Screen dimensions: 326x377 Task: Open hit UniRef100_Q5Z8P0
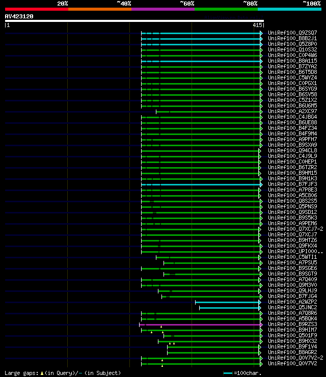tap(292, 44)
